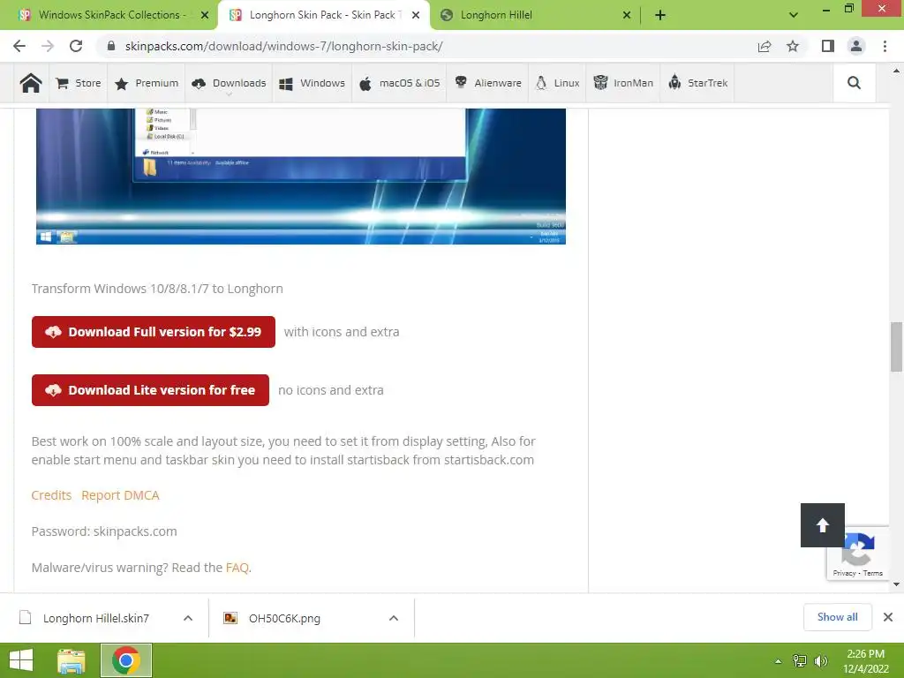Open reCAPTCHA Terms link

coord(873,573)
